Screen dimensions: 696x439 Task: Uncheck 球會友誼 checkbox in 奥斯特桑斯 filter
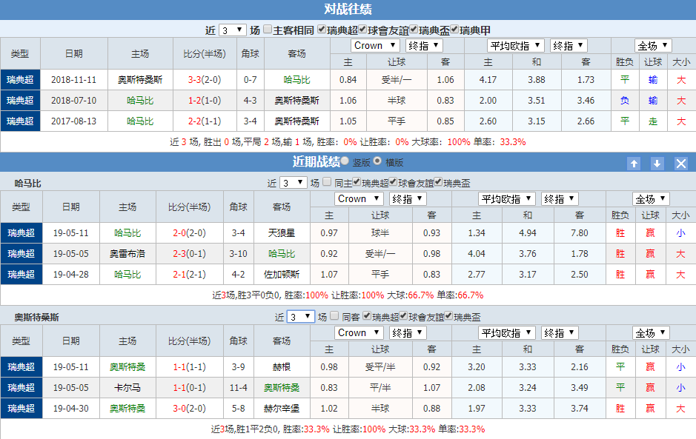[403, 315]
